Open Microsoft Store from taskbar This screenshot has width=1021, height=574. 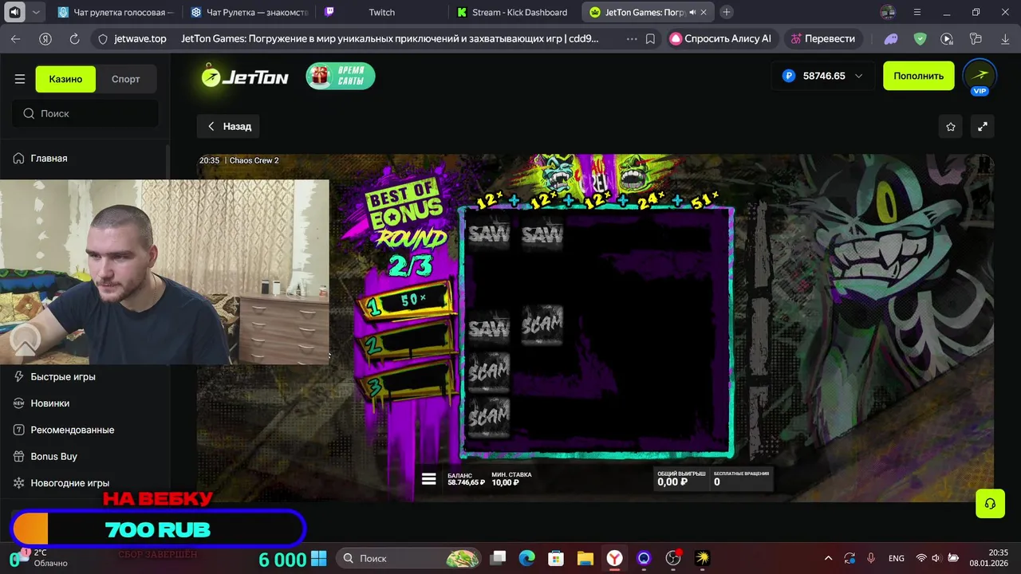(557, 558)
